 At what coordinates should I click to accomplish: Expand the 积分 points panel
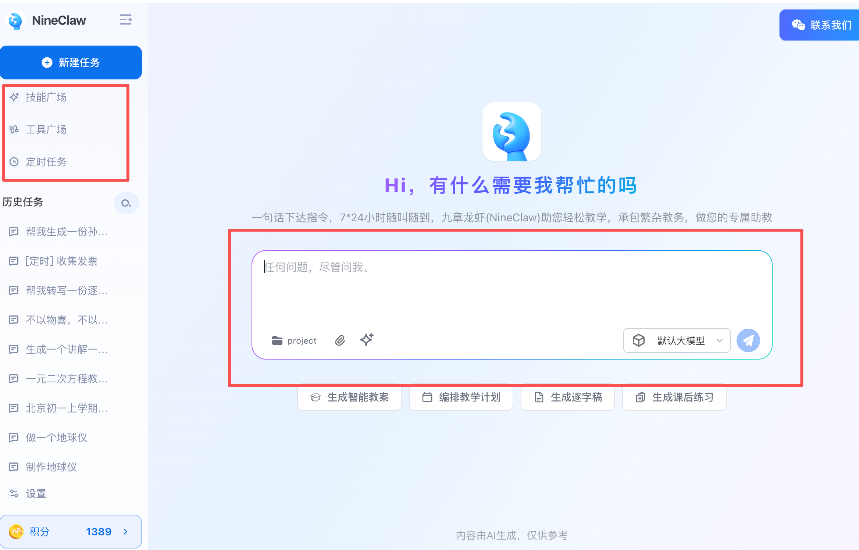(71, 531)
